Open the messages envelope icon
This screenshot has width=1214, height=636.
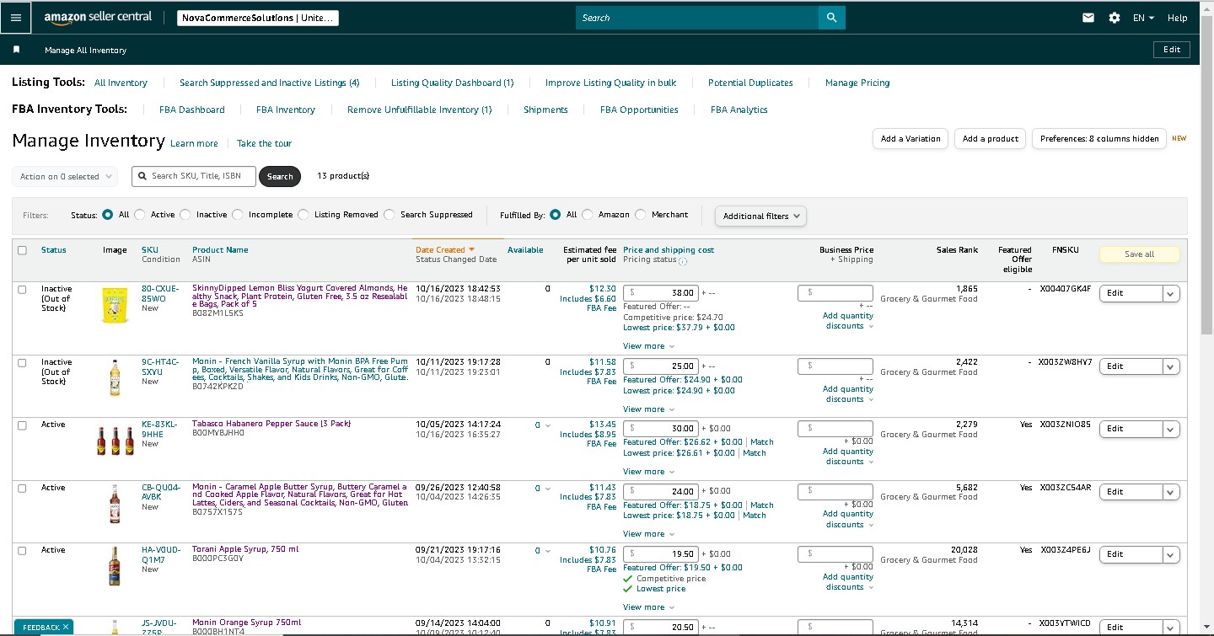[x=1088, y=18]
